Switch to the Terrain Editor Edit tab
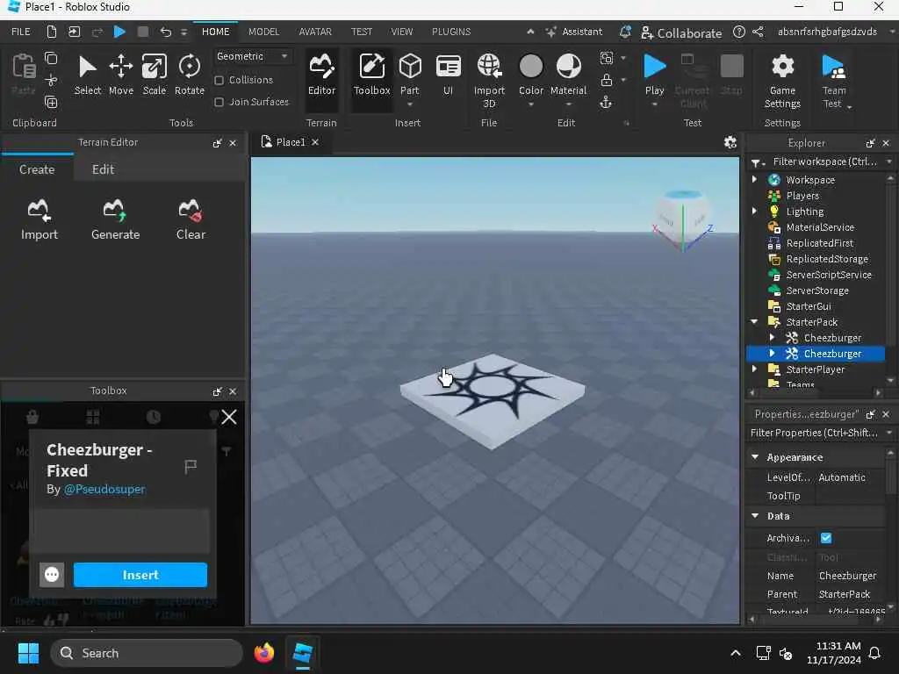 tap(103, 169)
